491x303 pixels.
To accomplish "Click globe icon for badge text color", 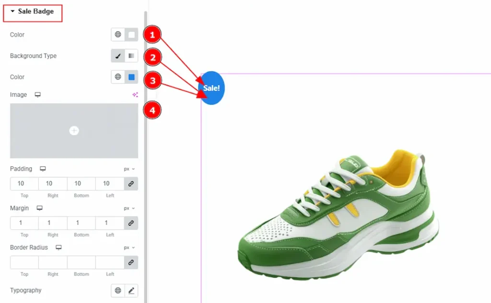I will (118, 35).
